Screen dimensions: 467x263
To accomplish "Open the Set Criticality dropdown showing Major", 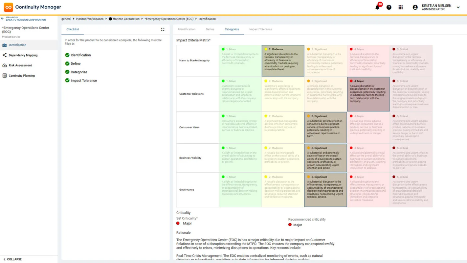I will (188, 224).
